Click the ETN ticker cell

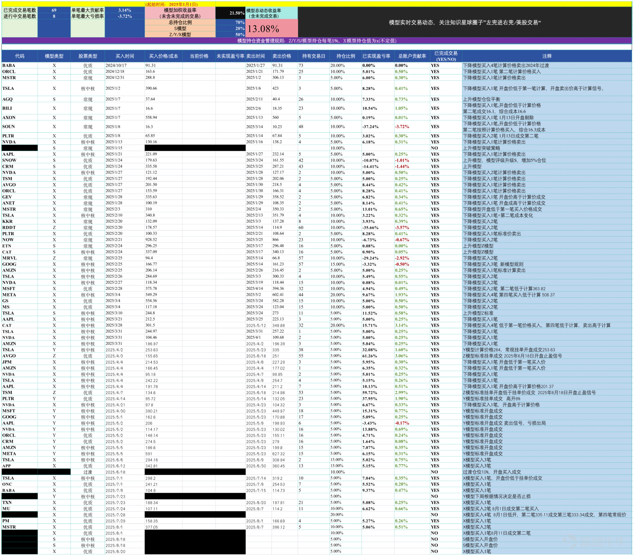[20, 246]
